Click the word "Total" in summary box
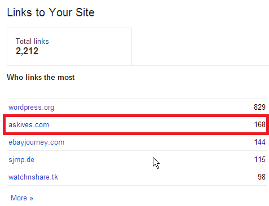Screen dimensions: 269x206 coord(24,41)
